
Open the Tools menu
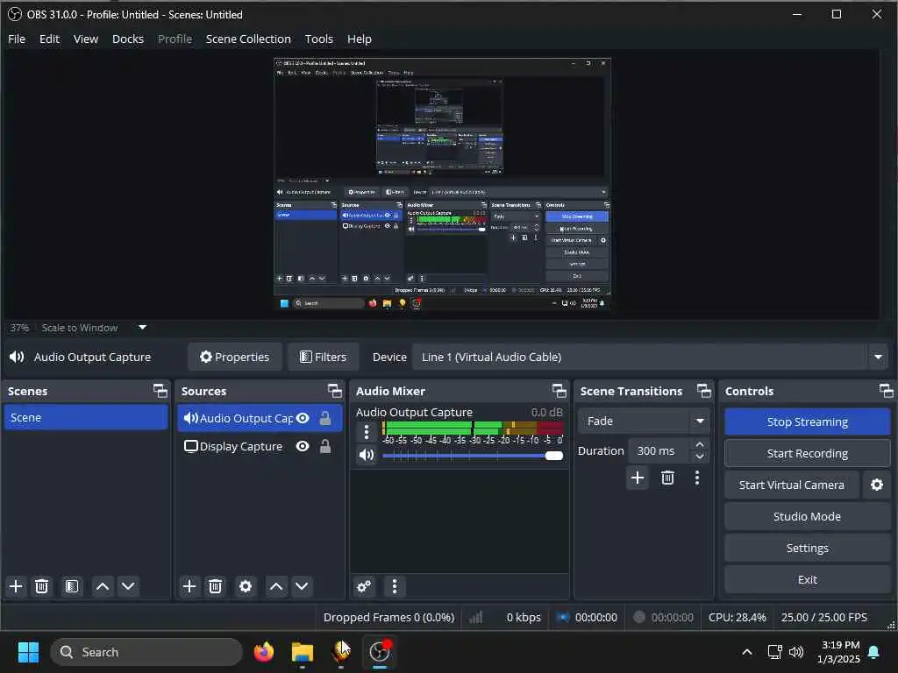pyautogui.click(x=319, y=39)
